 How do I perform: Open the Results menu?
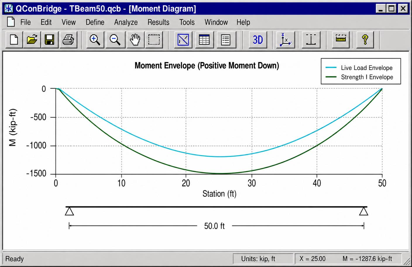click(x=158, y=22)
